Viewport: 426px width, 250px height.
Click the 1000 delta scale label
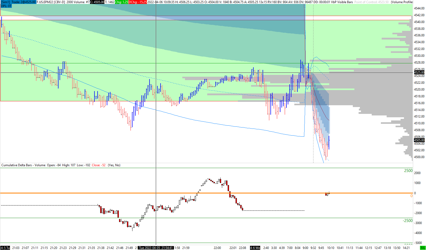point(417,183)
